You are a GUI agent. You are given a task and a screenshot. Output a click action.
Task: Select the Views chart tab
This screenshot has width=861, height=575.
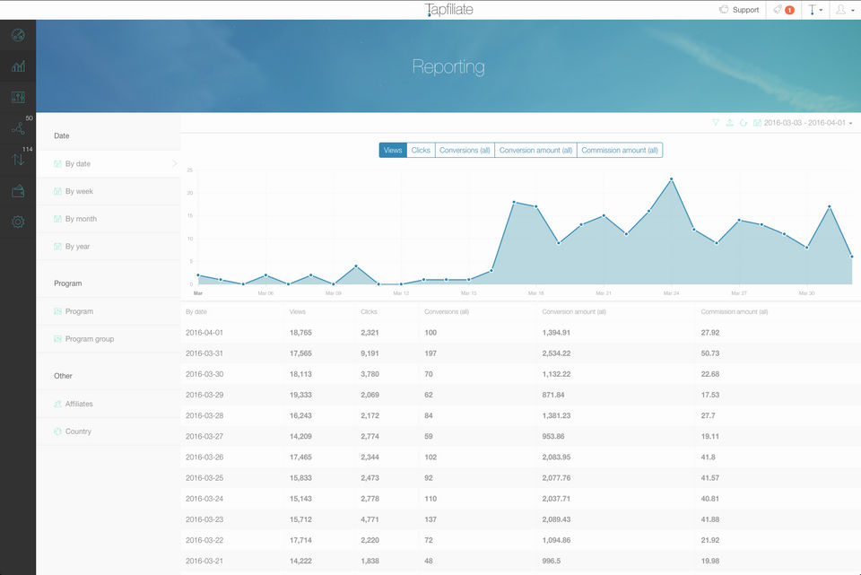tap(393, 150)
